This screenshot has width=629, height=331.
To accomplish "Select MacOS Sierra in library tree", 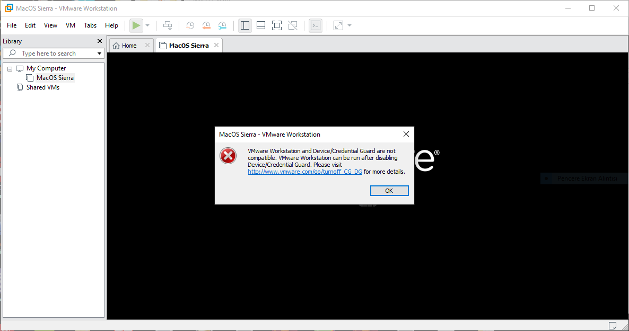I will (x=55, y=78).
